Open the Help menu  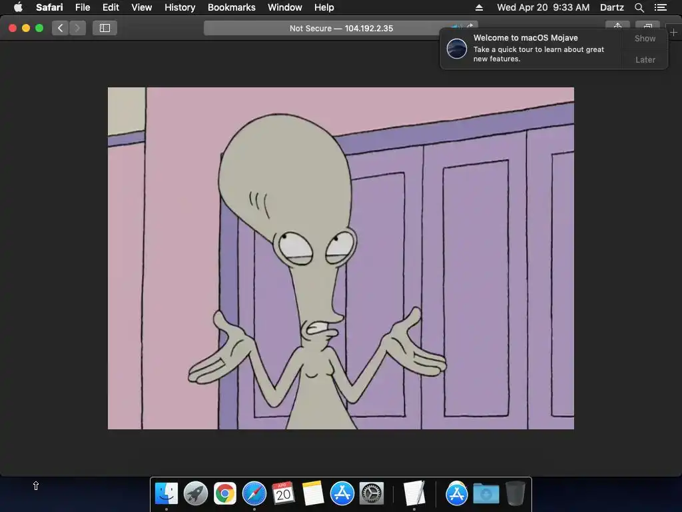[324, 7]
